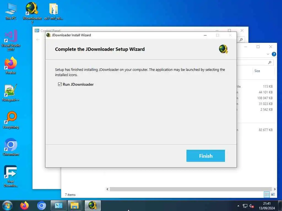The width and height of the screenshot is (282, 211).
Task: Uncheck the Run JDownloader checkbox
Action: 60,84
